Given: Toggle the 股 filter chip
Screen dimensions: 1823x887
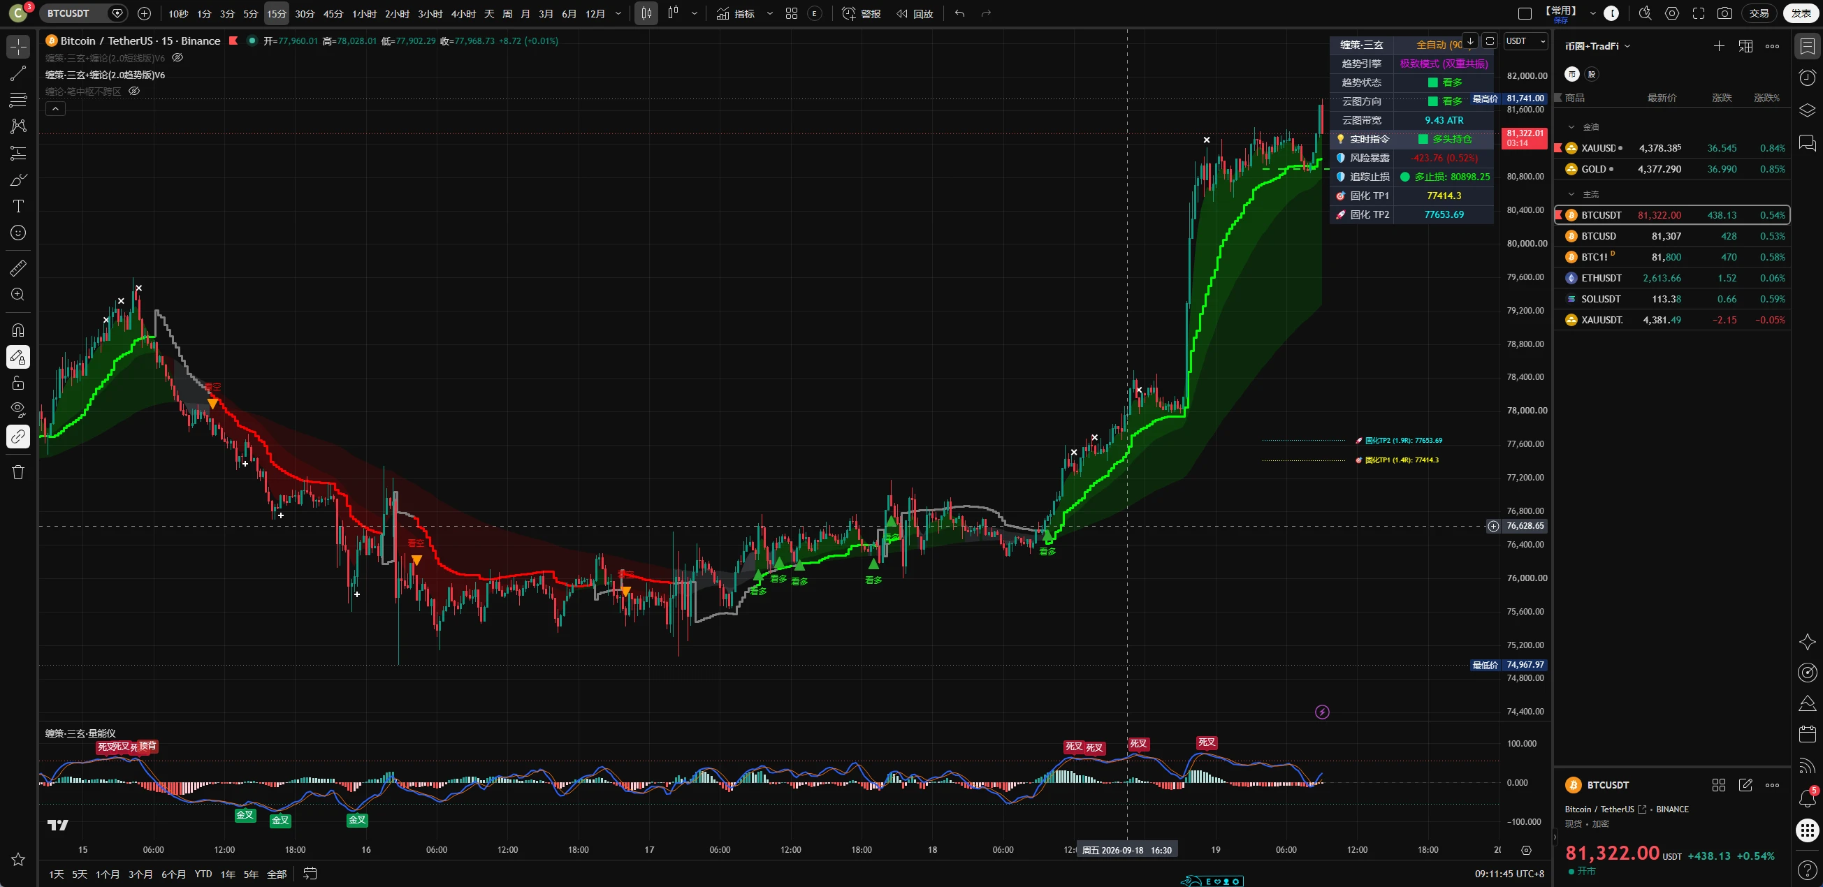Looking at the screenshot, I should (1592, 74).
